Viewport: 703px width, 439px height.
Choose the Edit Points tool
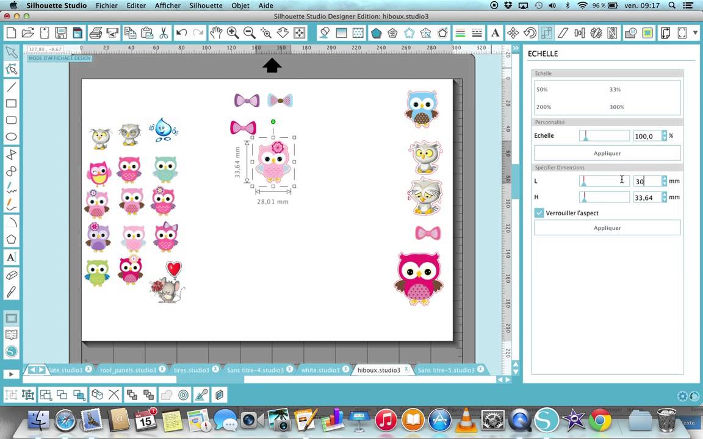click(11, 69)
